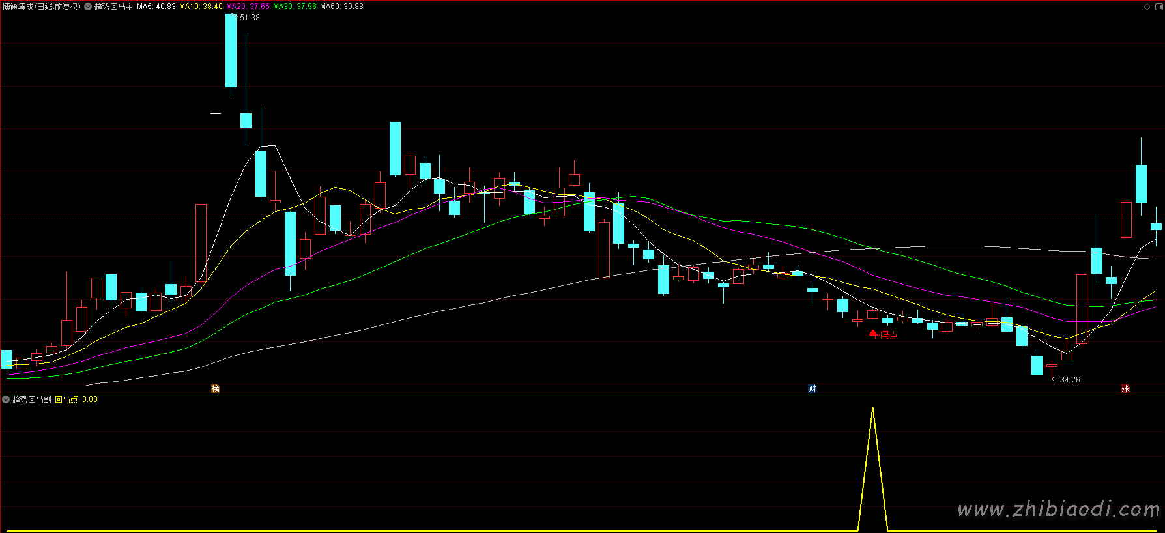1165x533 pixels.
Task: Toggle the side panel icon at top right
Action: (x=1158, y=7)
